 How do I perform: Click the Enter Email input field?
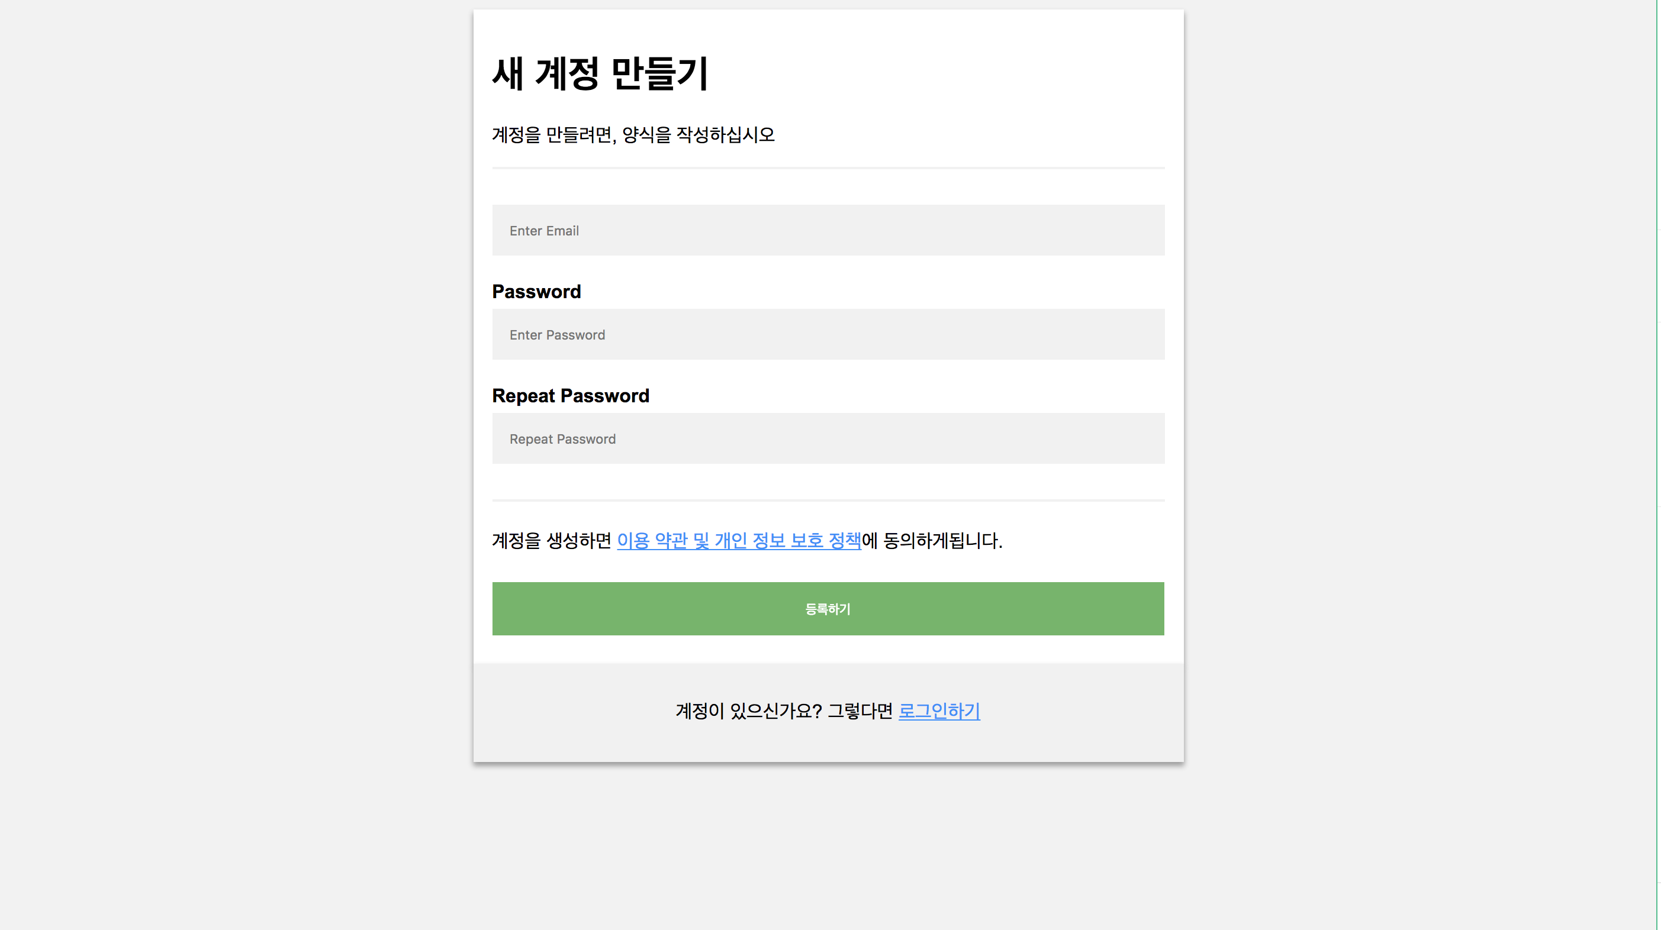828,230
